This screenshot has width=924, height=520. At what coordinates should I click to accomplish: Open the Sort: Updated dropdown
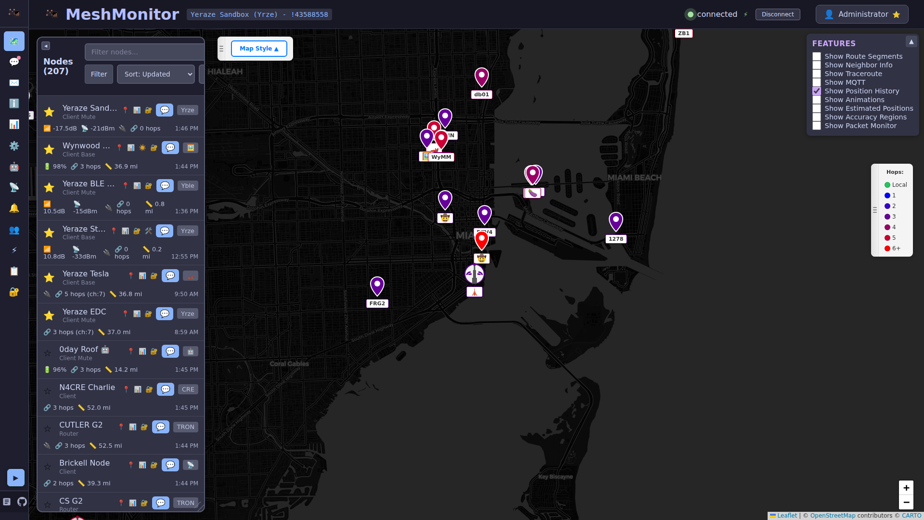coord(155,74)
